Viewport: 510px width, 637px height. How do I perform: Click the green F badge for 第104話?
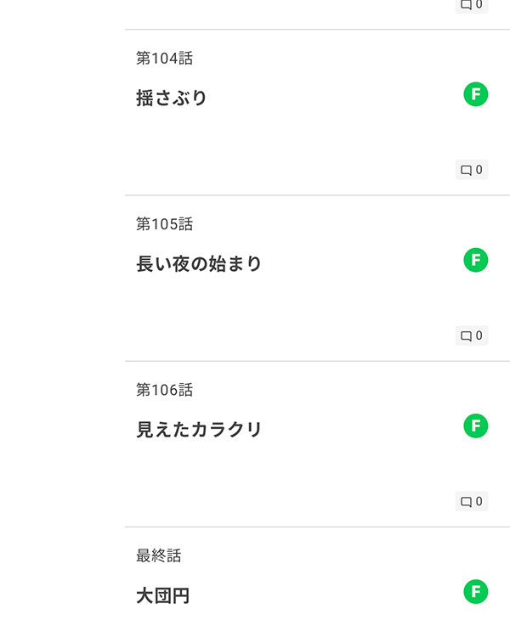(x=476, y=94)
